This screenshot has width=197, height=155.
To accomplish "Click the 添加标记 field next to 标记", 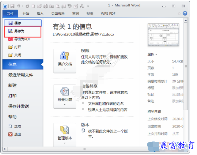I will (x=178, y=94).
